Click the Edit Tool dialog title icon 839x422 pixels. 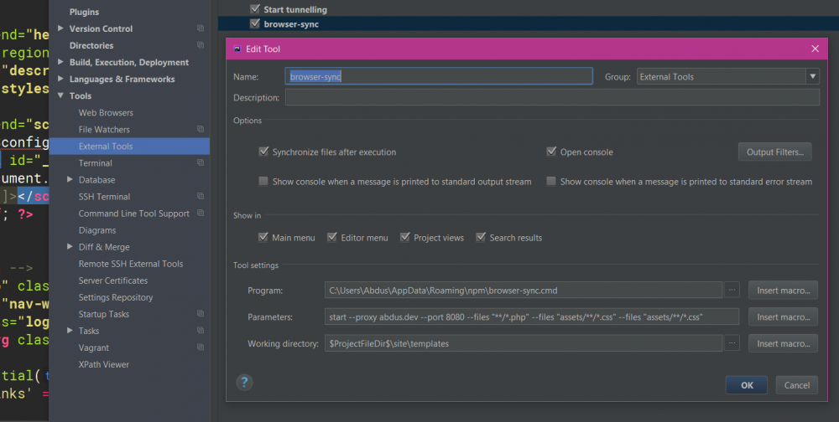pos(238,49)
